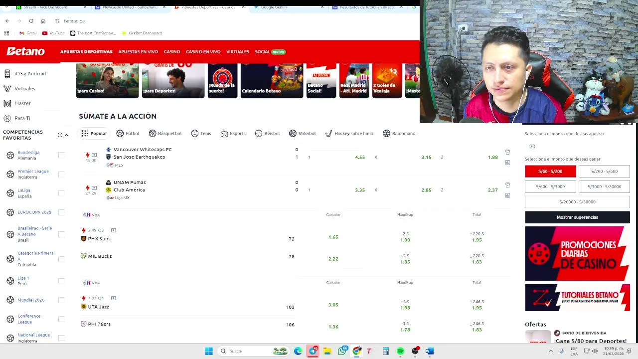Image resolution: width=638 pixels, height=359 pixels.
Task: Select the Tenis tab
Action: click(201, 133)
